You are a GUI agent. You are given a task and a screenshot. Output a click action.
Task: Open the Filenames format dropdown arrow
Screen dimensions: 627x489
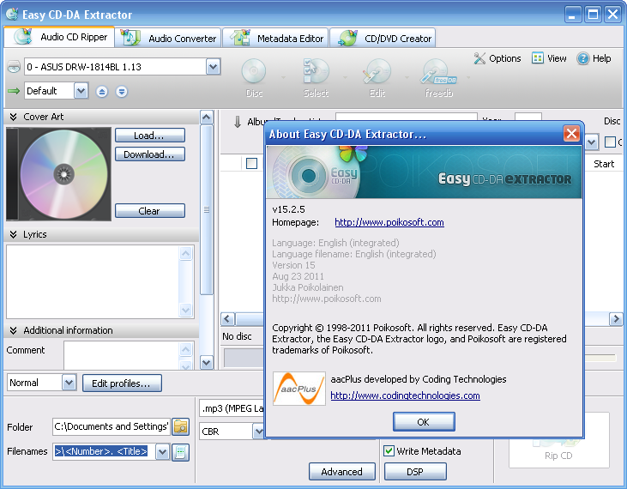click(x=162, y=452)
